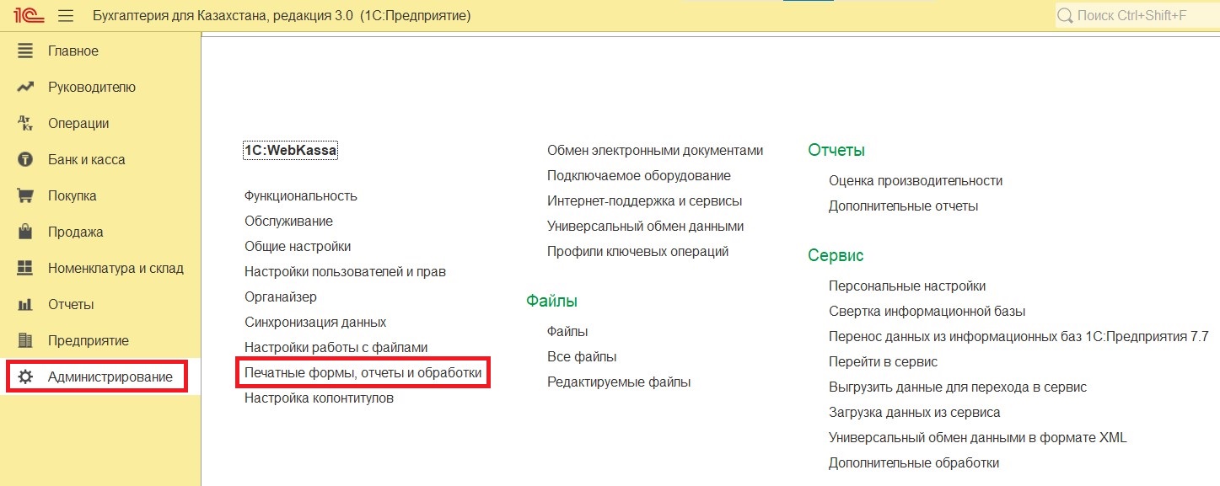Click the Продажа bag icon
The width and height of the screenshot is (1220, 486).
tap(25, 232)
